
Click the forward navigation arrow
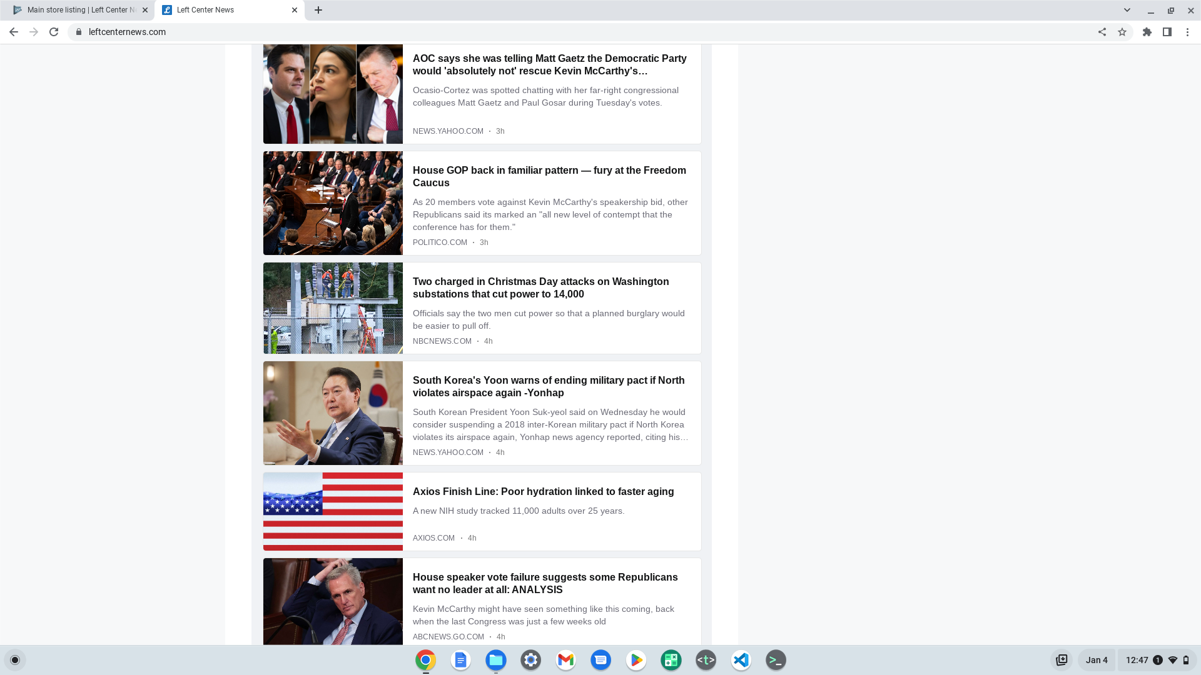34,32
